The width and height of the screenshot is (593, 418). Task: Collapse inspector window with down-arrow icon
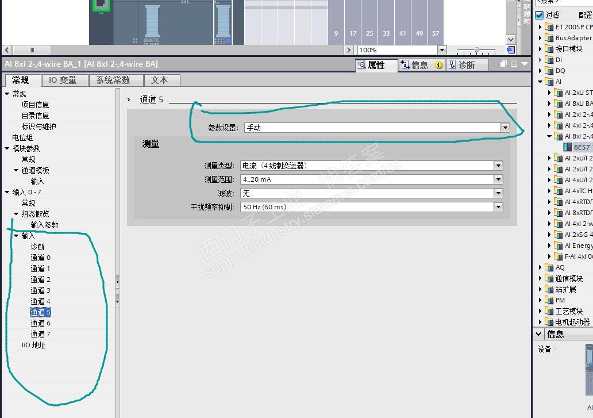coord(524,64)
